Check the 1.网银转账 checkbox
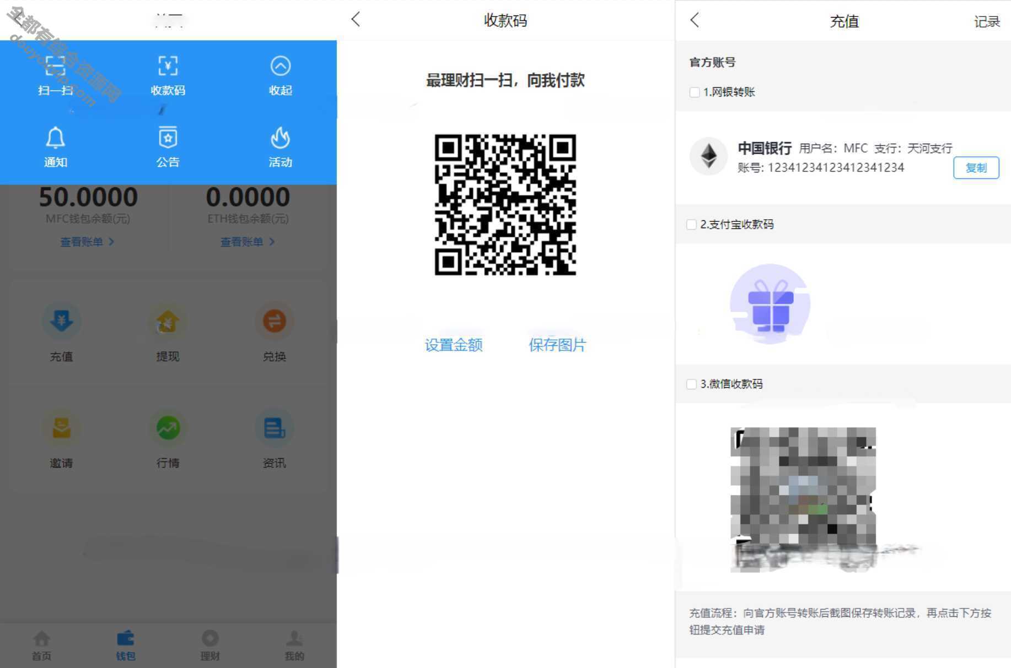This screenshot has width=1011, height=668. point(695,93)
